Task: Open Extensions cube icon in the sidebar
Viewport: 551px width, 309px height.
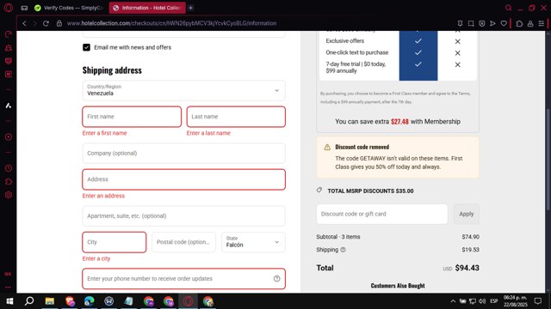Action: pyautogui.click(x=9, y=181)
